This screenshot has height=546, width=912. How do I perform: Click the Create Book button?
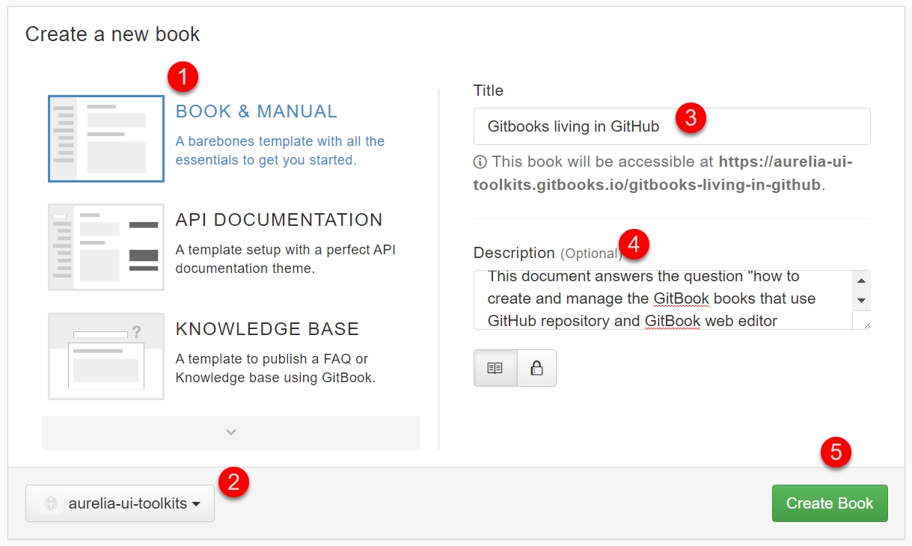[829, 503]
